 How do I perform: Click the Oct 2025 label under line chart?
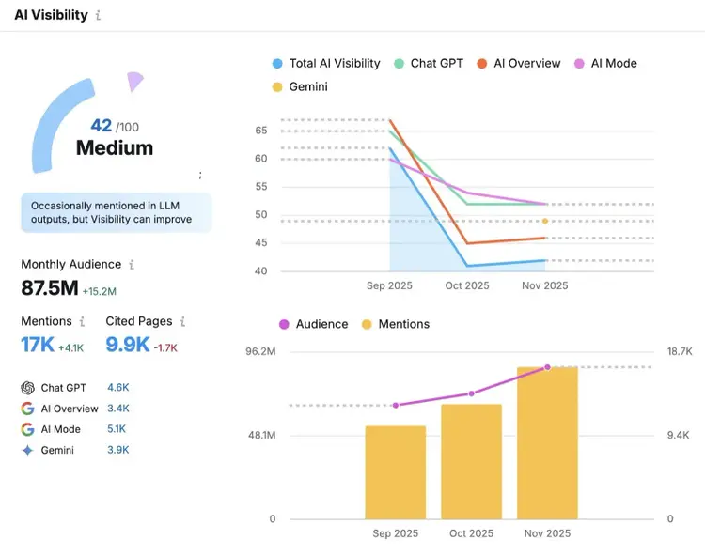467,285
